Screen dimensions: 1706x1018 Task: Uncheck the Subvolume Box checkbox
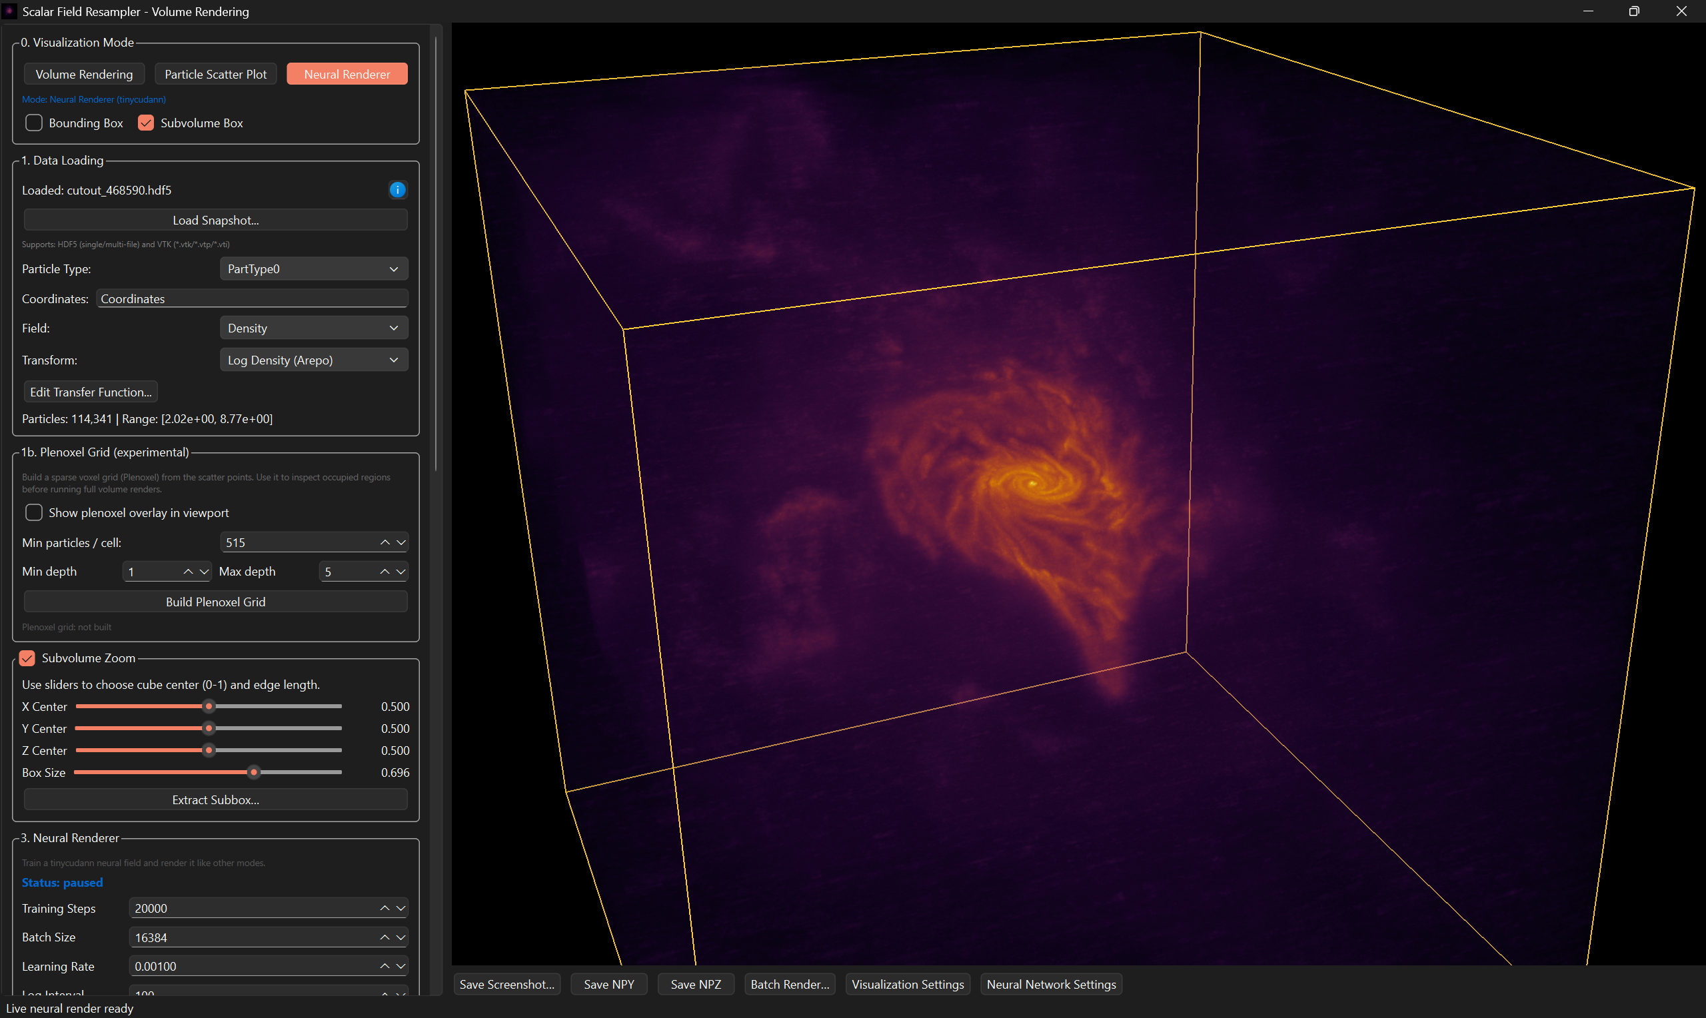point(146,123)
